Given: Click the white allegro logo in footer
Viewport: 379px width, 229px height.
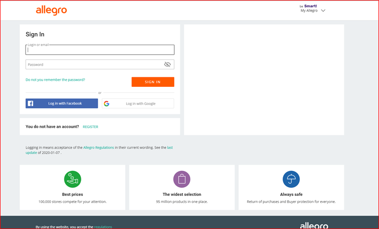Looking at the screenshot, I should click(x=314, y=226).
